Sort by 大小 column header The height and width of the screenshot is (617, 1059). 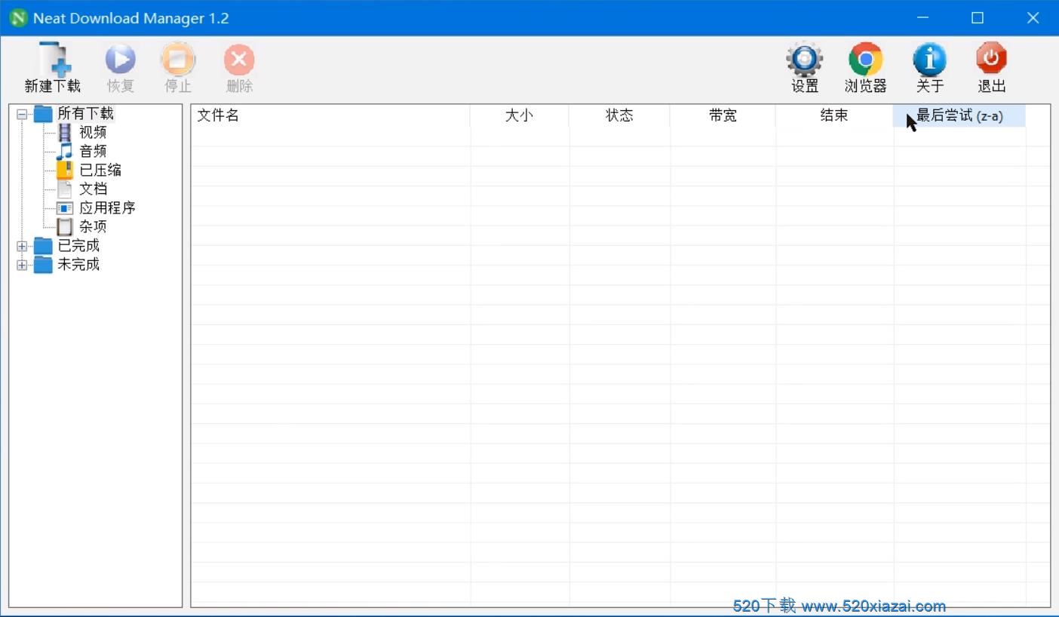[x=520, y=115]
